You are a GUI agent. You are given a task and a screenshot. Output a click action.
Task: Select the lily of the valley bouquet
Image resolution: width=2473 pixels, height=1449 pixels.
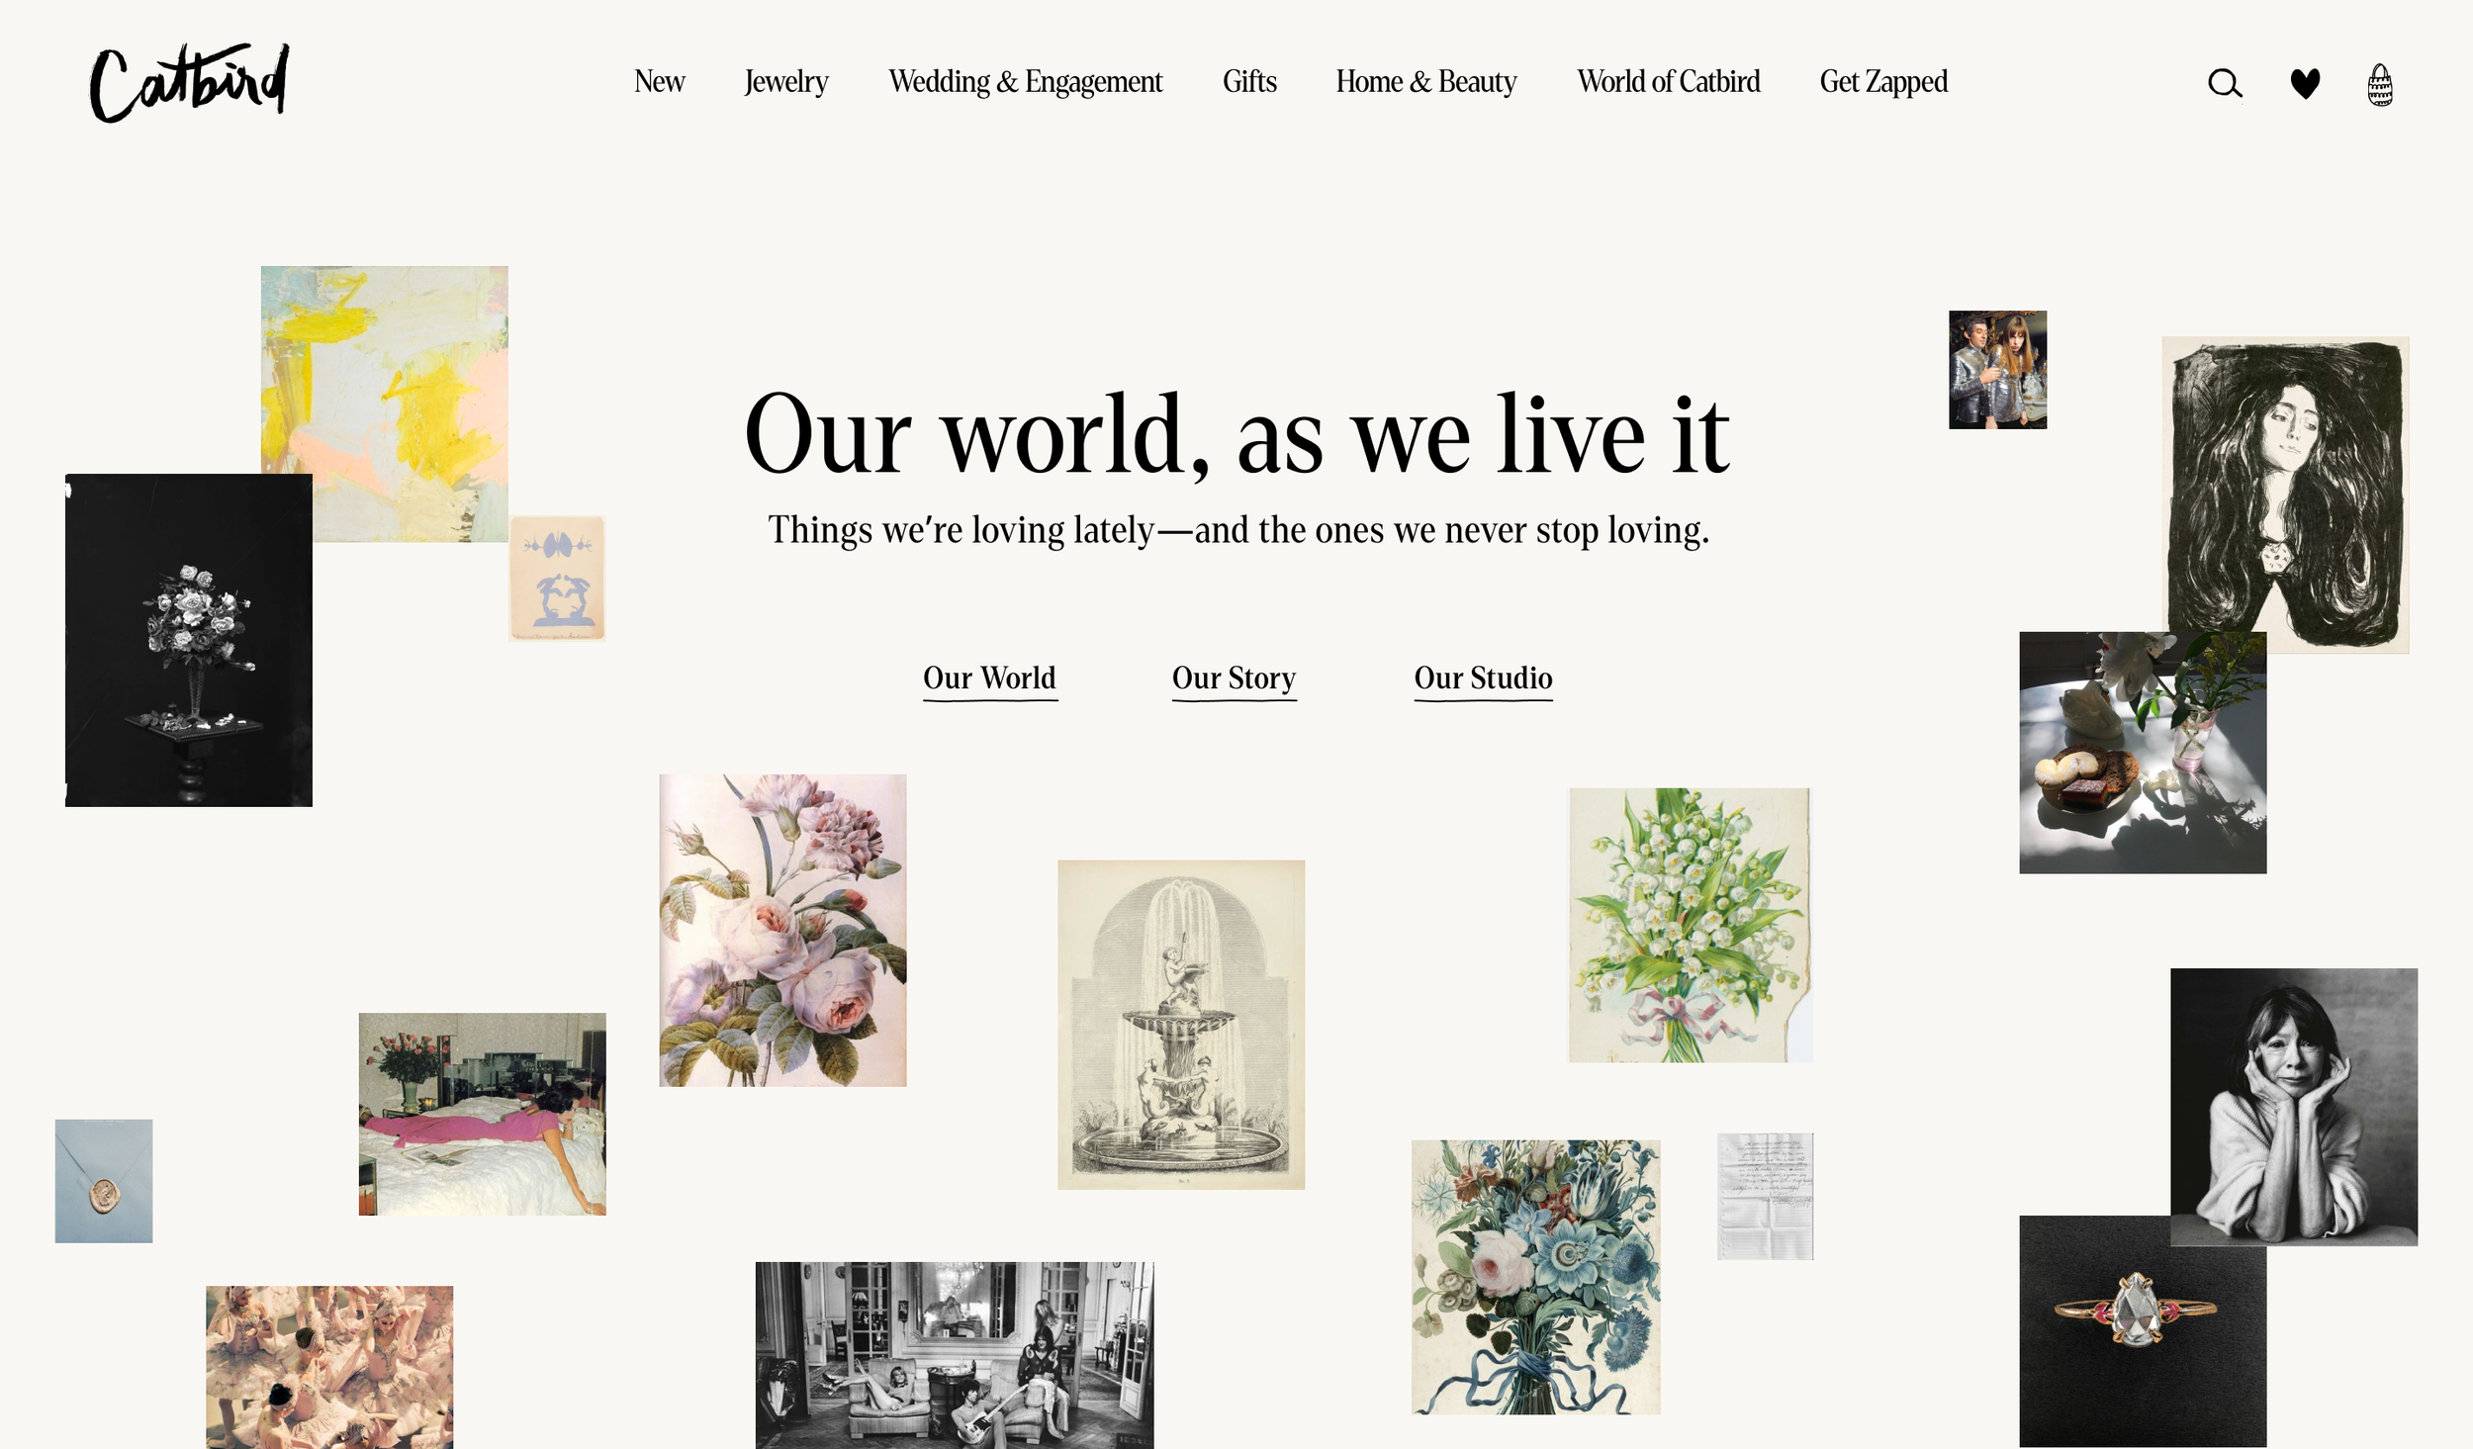(x=1691, y=925)
